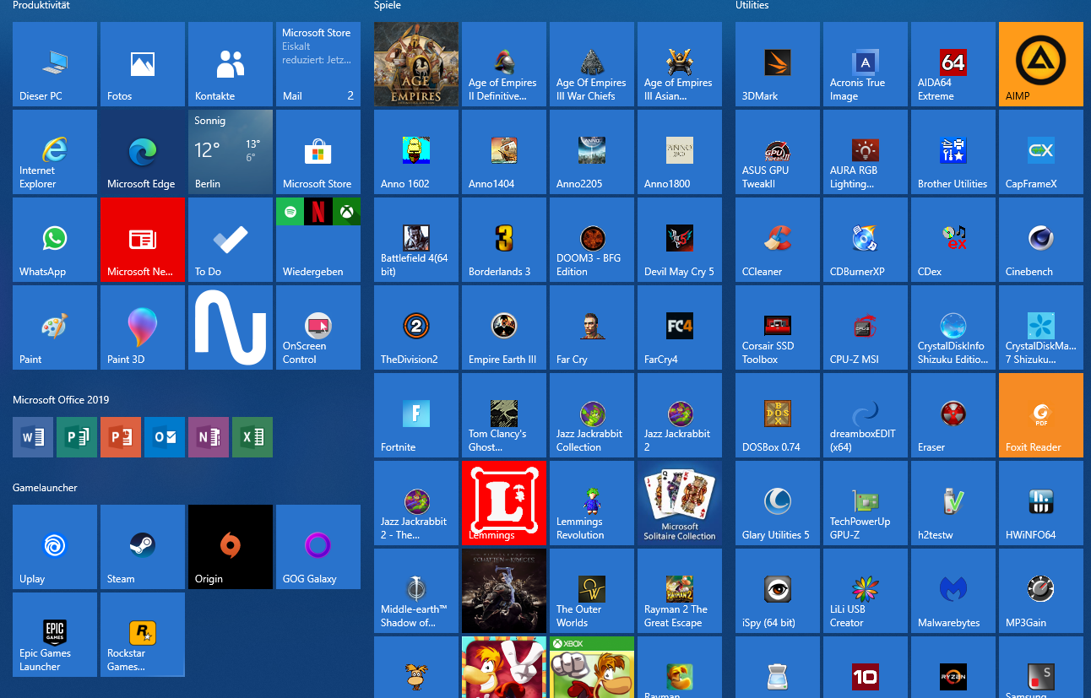
Task: Open WhatsApp tile
Action: pos(55,240)
